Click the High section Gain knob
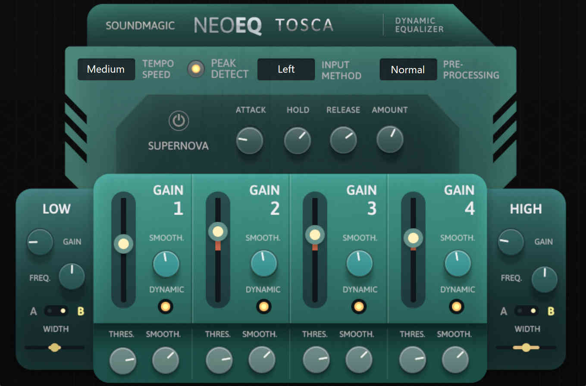 [511, 242]
